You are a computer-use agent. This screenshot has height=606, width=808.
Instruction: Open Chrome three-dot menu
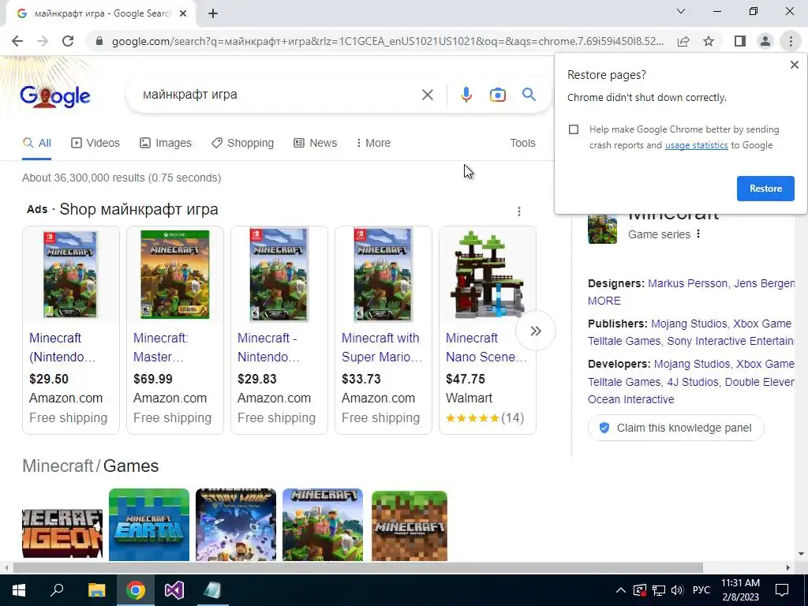pyautogui.click(x=791, y=41)
